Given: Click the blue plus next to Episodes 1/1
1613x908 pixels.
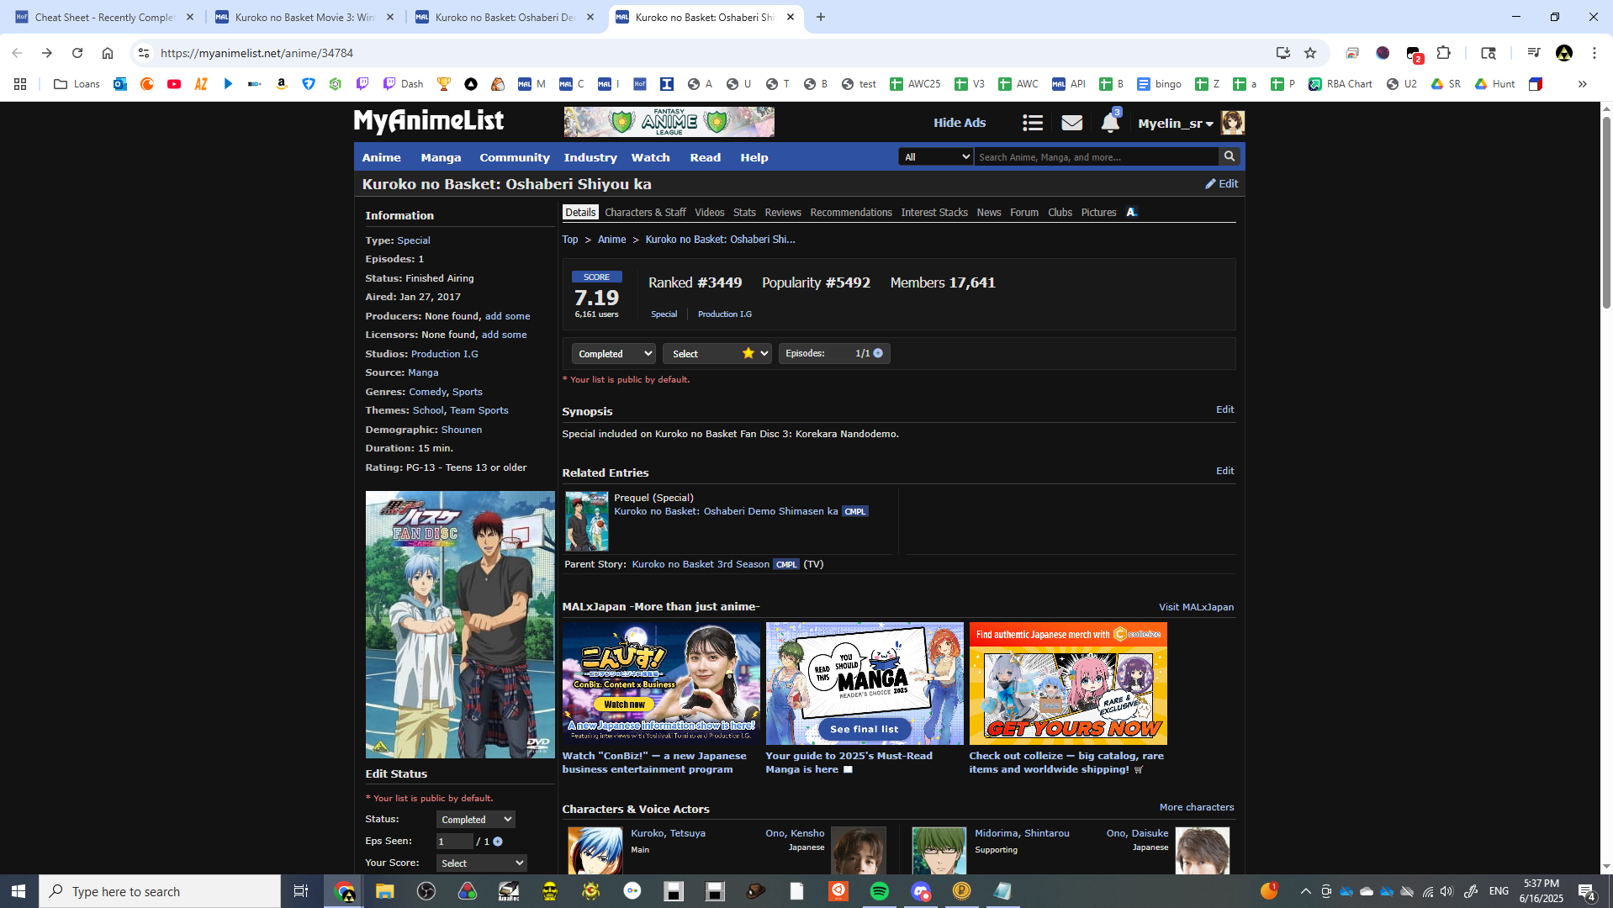Looking at the screenshot, I should pos(878,353).
